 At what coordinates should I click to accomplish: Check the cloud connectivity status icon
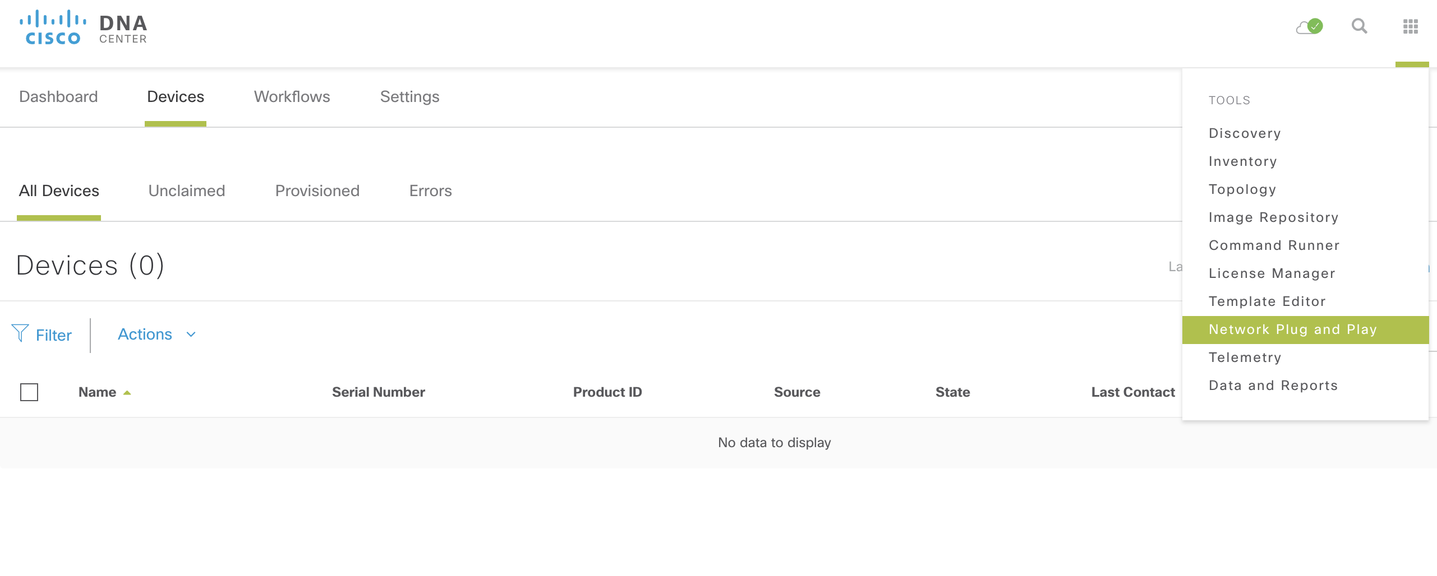pos(1309,26)
